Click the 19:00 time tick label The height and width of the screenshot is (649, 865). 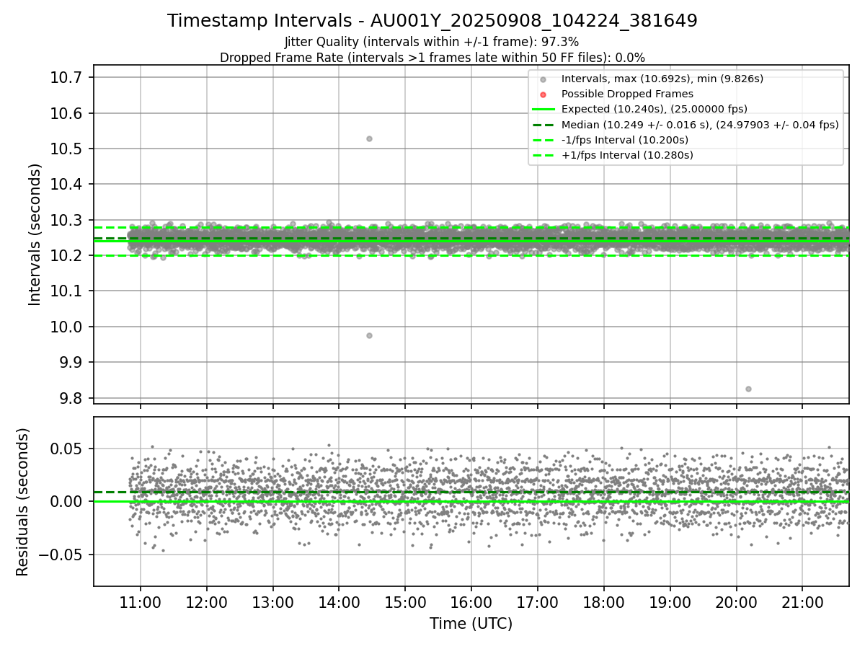pos(670,602)
